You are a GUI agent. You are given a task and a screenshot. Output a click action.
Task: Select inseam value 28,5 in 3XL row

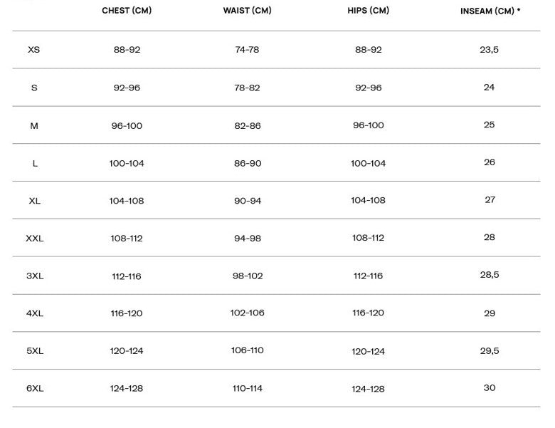(490, 275)
